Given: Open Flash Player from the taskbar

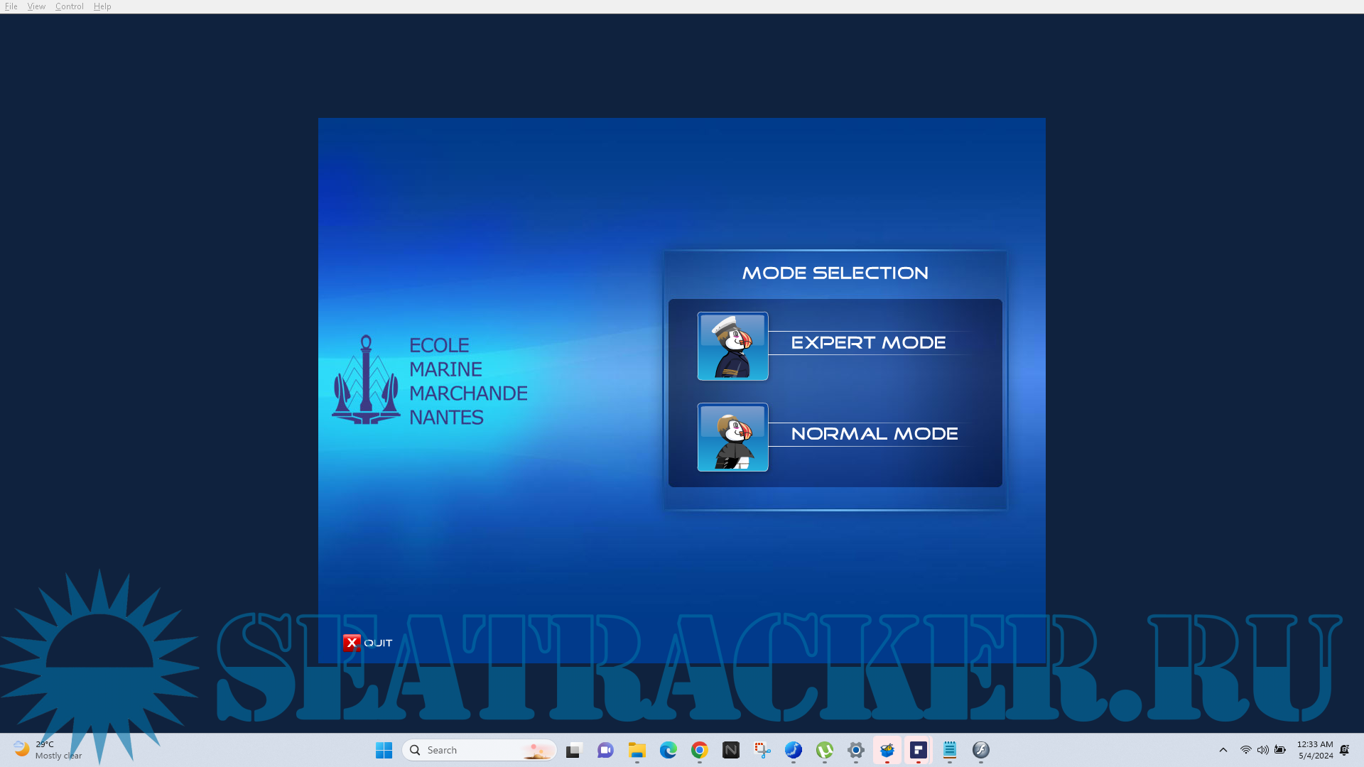Looking at the screenshot, I should tap(980, 750).
